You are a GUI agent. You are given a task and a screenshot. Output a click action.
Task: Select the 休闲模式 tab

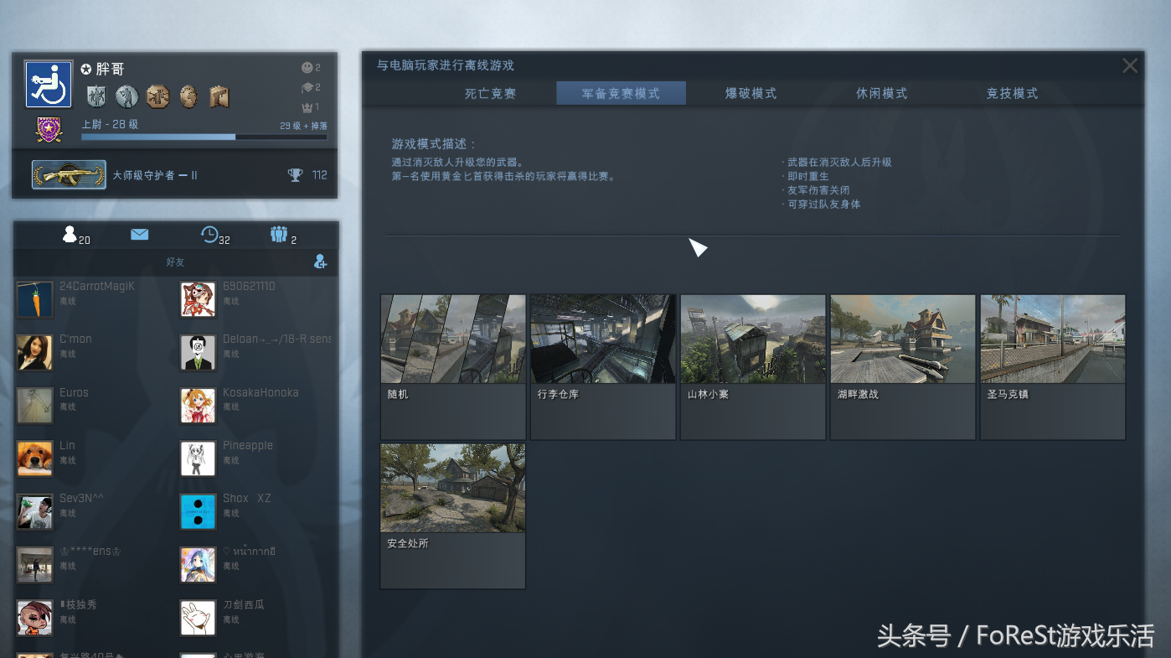pos(880,94)
